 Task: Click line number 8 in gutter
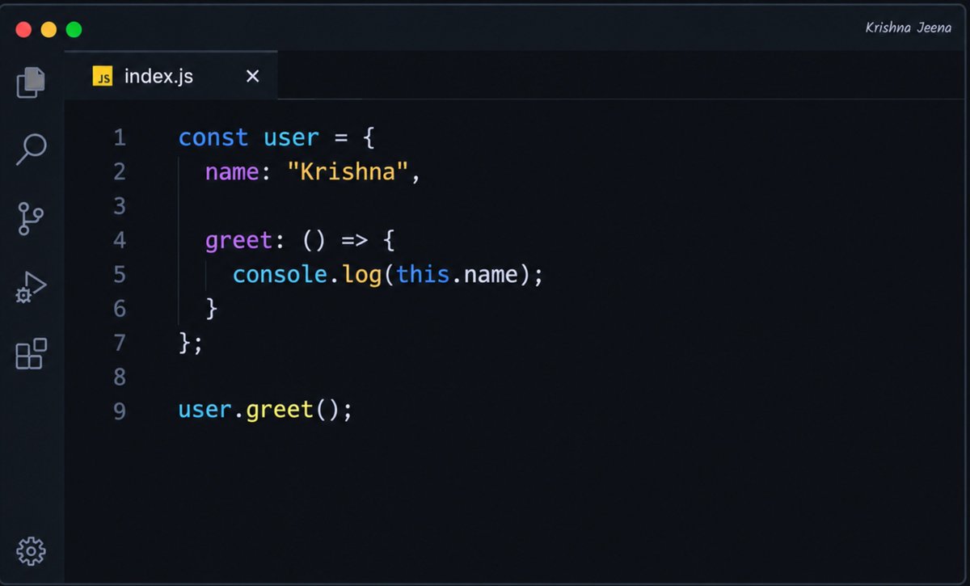(x=120, y=377)
